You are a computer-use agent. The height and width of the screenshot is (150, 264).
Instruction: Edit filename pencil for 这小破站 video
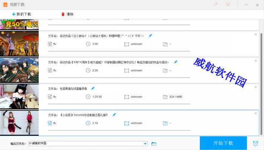150,35
